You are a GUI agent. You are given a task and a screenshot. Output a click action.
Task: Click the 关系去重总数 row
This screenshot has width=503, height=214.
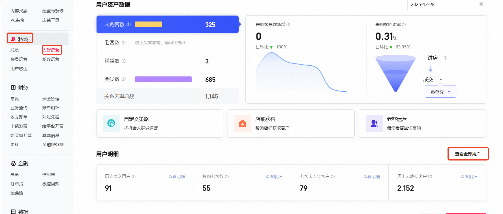click(x=168, y=96)
